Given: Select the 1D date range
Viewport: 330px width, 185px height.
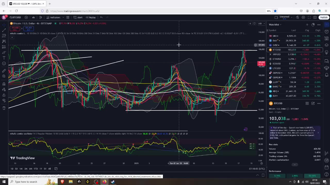Looking at the screenshot, I should [12, 169].
